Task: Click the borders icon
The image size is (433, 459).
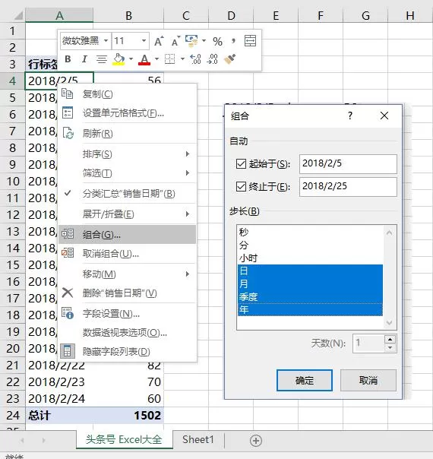Action: click(x=169, y=59)
